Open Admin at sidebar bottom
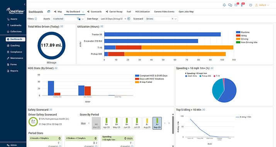 (12, 145)
